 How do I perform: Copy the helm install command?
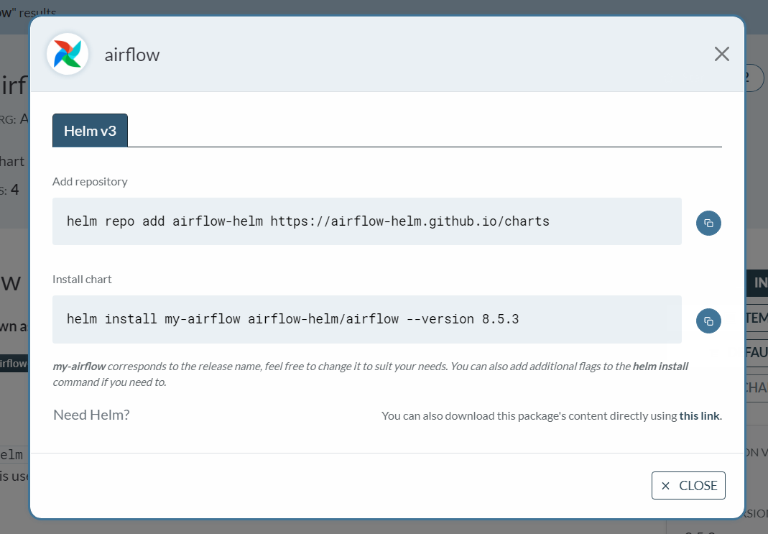(x=708, y=321)
